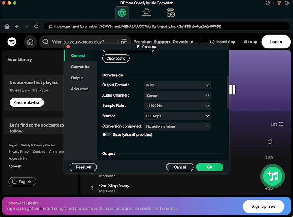
Task: Open the English language selector
Action: tap(22, 182)
